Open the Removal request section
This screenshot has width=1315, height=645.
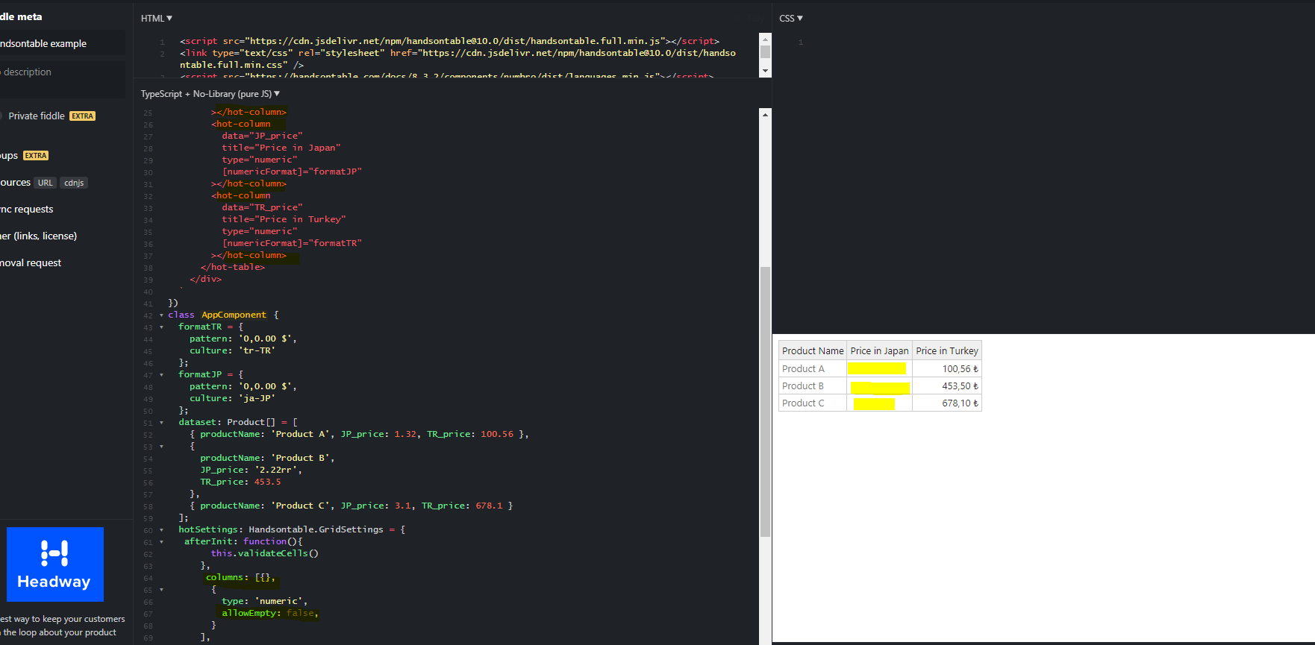pos(31,263)
